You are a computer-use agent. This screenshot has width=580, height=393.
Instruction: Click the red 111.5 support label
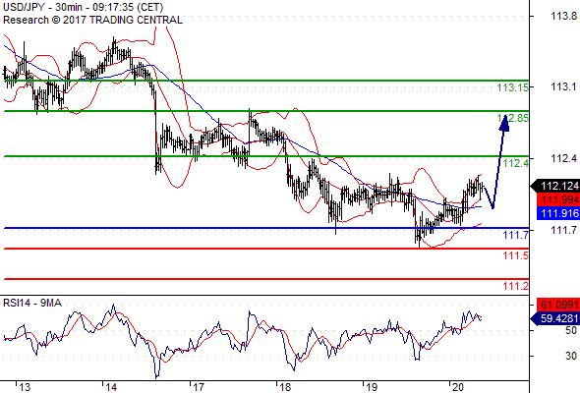(516, 255)
